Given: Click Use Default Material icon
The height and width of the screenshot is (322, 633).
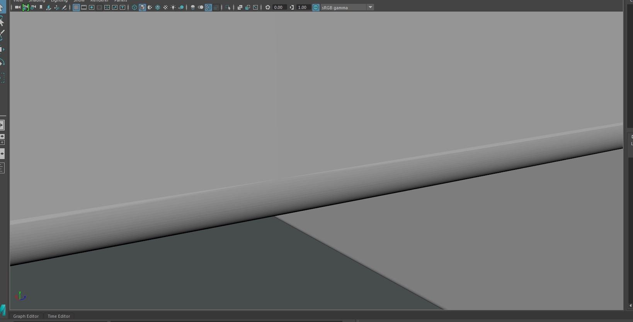Looking at the screenshot, I should point(150,7).
